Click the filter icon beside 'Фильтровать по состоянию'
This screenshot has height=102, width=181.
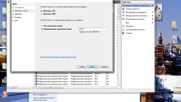tap(123, 16)
